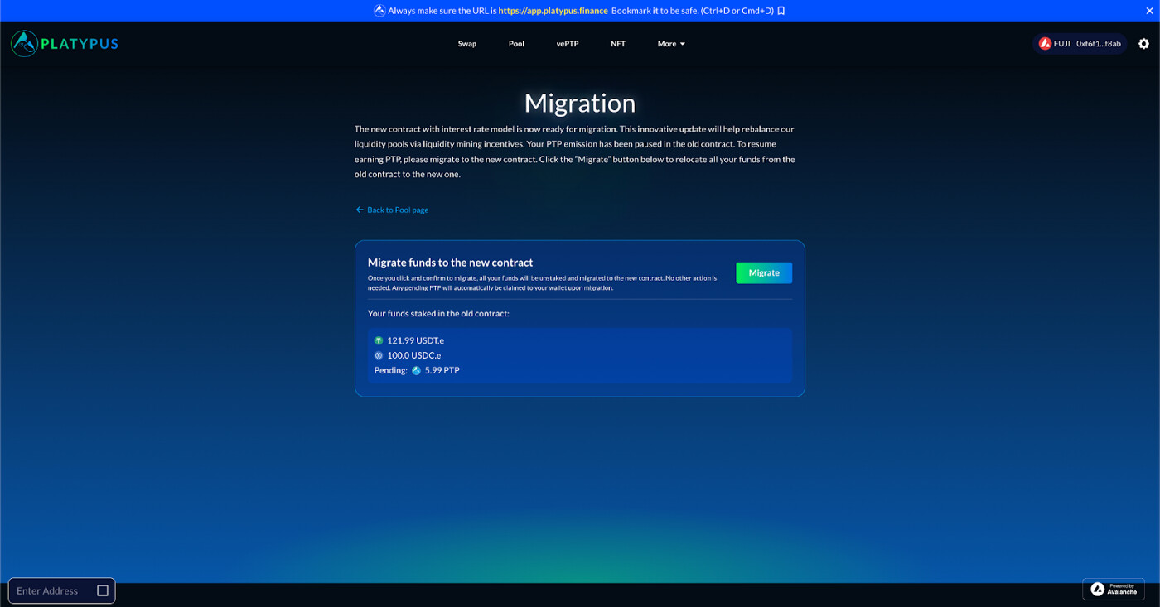
Task: Open the vePTP page
Action: [x=568, y=44]
